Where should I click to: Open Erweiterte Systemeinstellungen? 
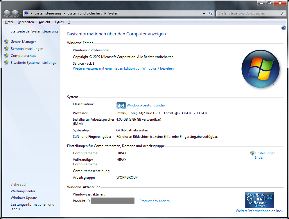click(x=35, y=63)
